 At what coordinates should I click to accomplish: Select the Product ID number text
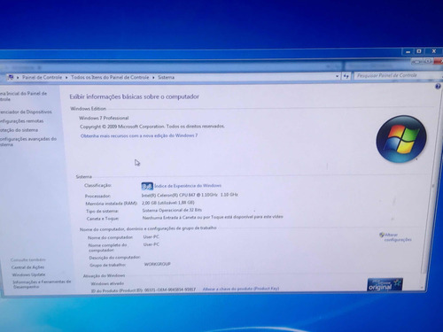point(170,290)
